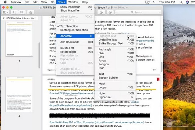Show the Markup toolbar
195x130 pixels.
pos(110,12)
